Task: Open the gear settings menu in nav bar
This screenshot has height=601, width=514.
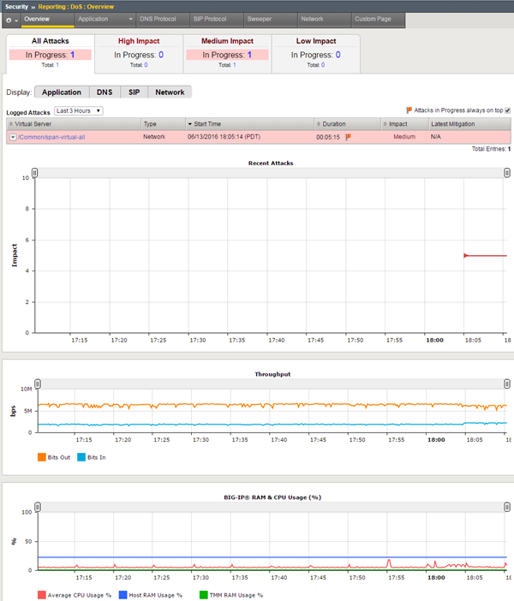Action: click(10, 19)
